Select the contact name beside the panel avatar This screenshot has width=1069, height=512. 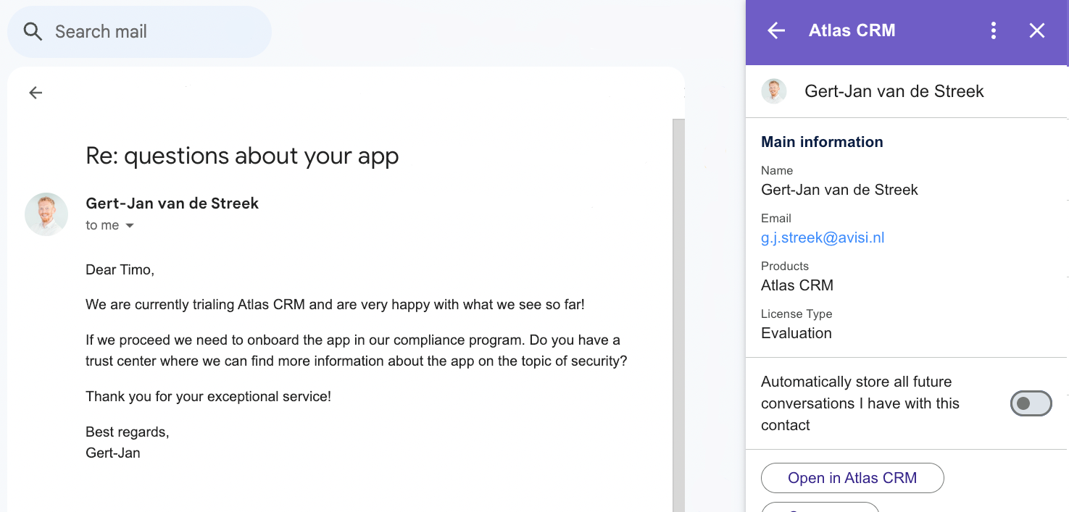tap(894, 91)
